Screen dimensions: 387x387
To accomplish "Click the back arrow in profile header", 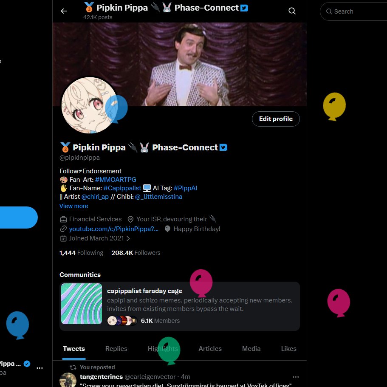I will click(x=64, y=11).
